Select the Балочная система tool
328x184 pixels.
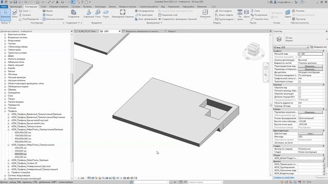click(53, 19)
